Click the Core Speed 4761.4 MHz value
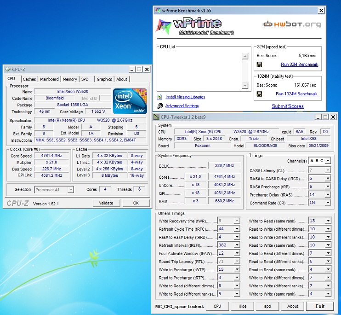Screen dimensions: 341x315 (x=52, y=156)
